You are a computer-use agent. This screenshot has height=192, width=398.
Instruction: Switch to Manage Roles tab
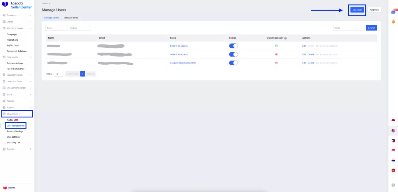(71, 18)
